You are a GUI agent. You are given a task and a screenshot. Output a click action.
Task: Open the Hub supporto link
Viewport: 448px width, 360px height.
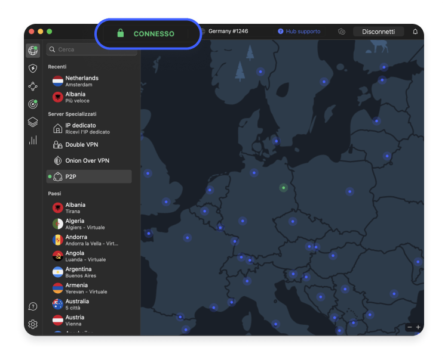pyautogui.click(x=299, y=32)
